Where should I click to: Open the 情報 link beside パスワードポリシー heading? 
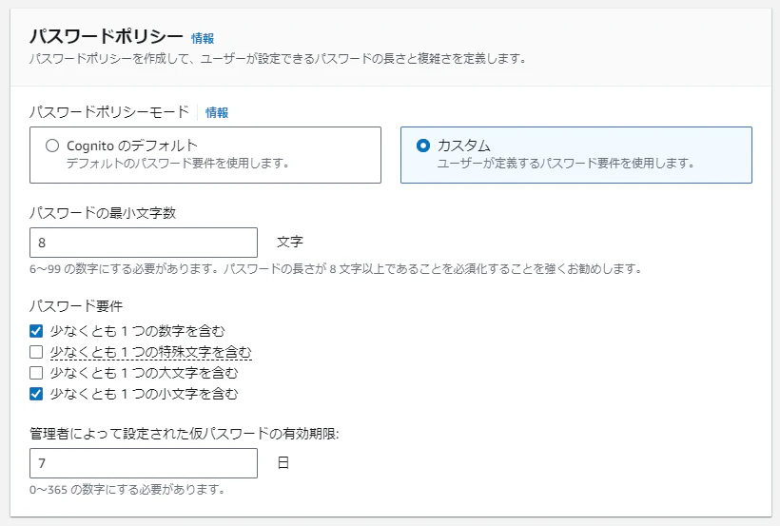pyautogui.click(x=203, y=38)
